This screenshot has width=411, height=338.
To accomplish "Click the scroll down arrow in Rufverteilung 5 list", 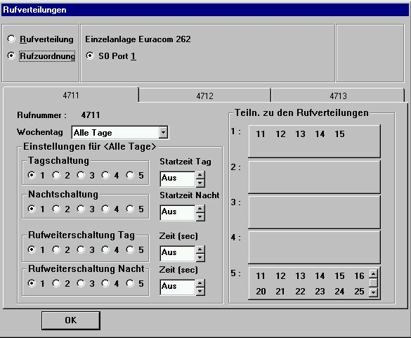I will [x=373, y=292].
